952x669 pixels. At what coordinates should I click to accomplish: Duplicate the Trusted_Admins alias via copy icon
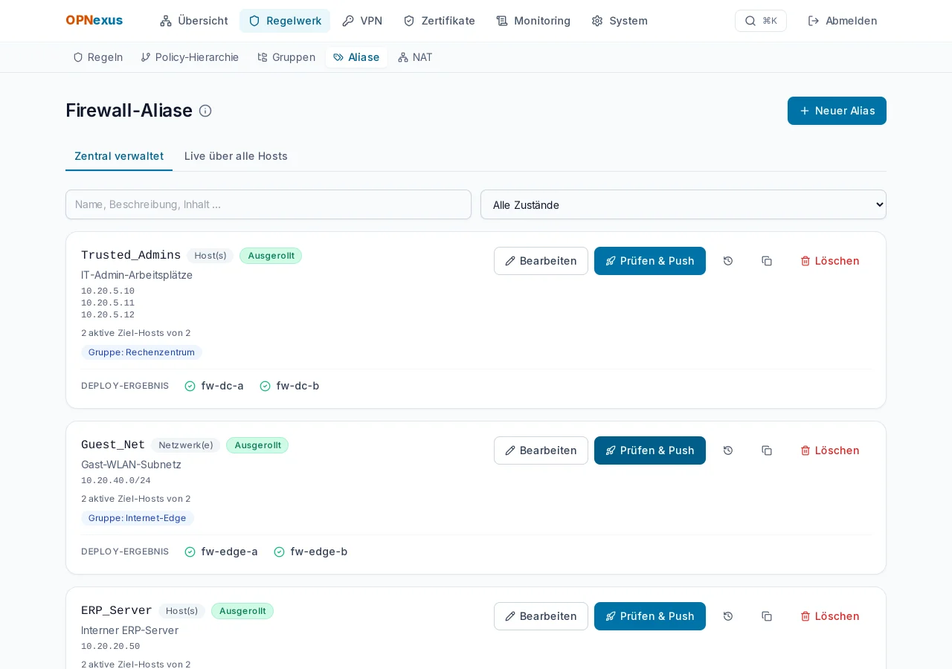(x=767, y=261)
